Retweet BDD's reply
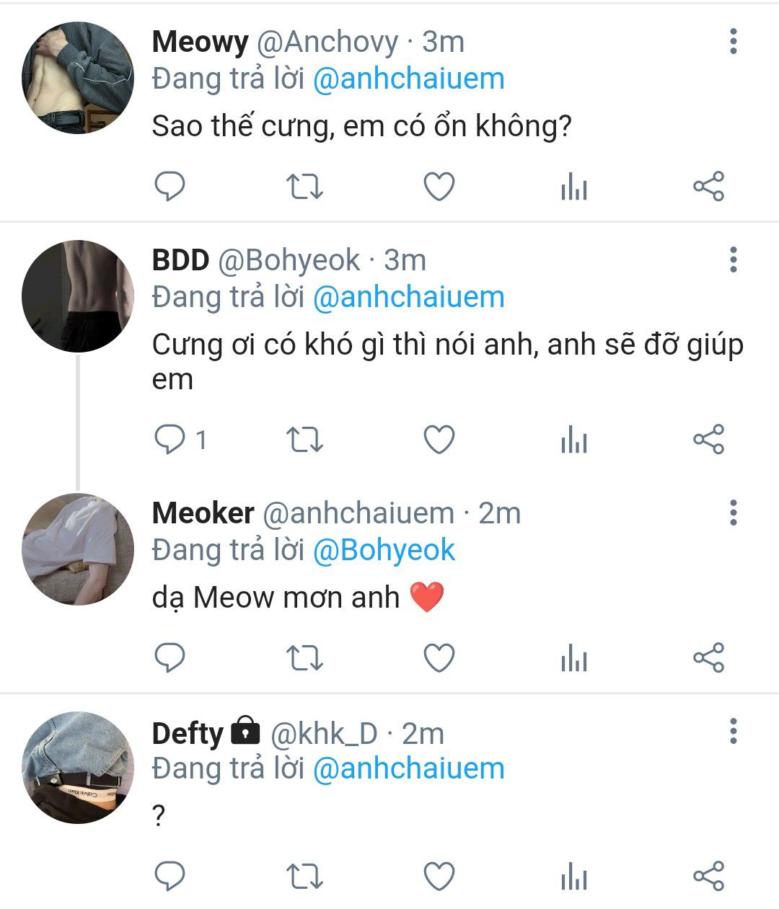 point(304,440)
